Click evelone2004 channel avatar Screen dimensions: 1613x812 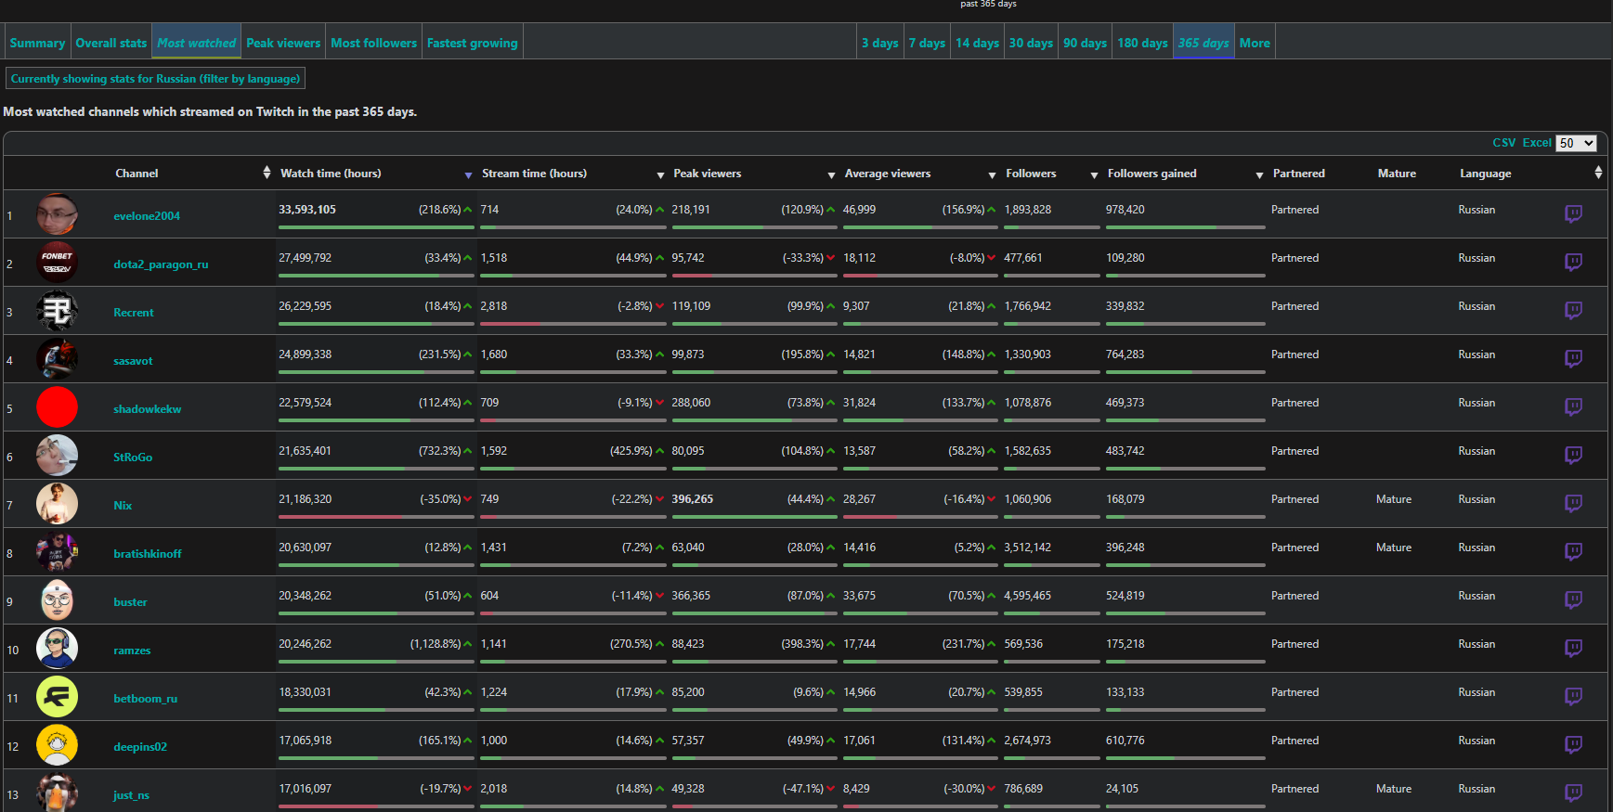57,214
